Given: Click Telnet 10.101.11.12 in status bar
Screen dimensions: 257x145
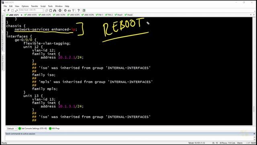Looking at the screenshot, I should tap(196, 143).
